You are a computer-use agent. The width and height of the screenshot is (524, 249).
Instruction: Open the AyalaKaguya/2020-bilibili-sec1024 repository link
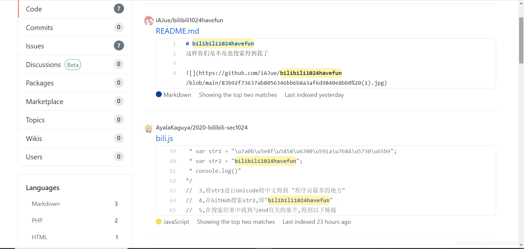[x=202, y=128]
